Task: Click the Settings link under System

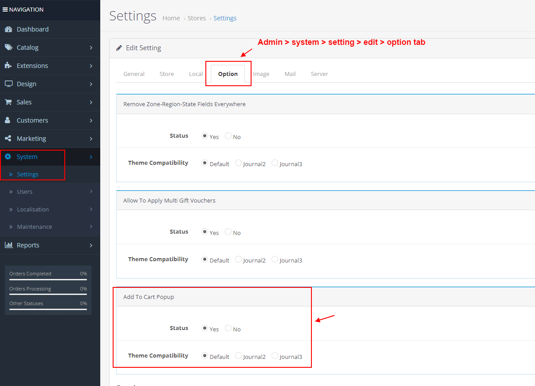Action: (x=28, y=174)
